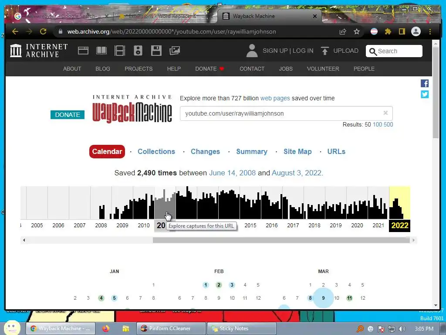Open March 9 capture in calendar
Image resolution: width=446 pixels, height=335 pixels.
point(323,298)
